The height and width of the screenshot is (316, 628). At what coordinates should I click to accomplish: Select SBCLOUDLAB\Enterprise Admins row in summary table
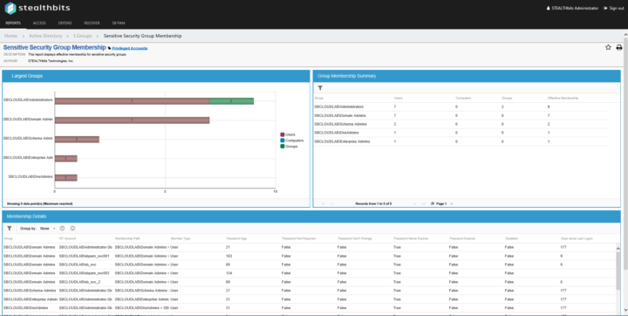point(461,141)
